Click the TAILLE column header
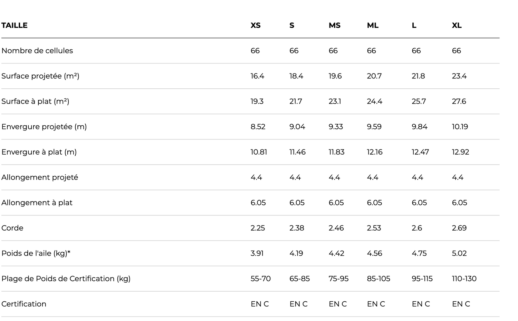The width and height of the screenshot is (518, 321). pos(15,25)
